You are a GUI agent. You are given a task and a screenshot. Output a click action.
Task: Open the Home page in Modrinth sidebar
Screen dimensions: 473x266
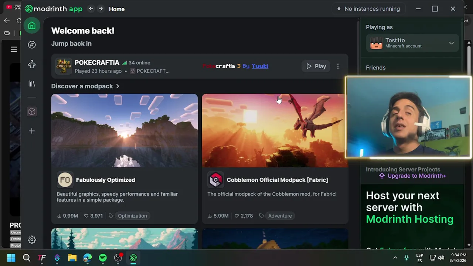tap(32, 25)
